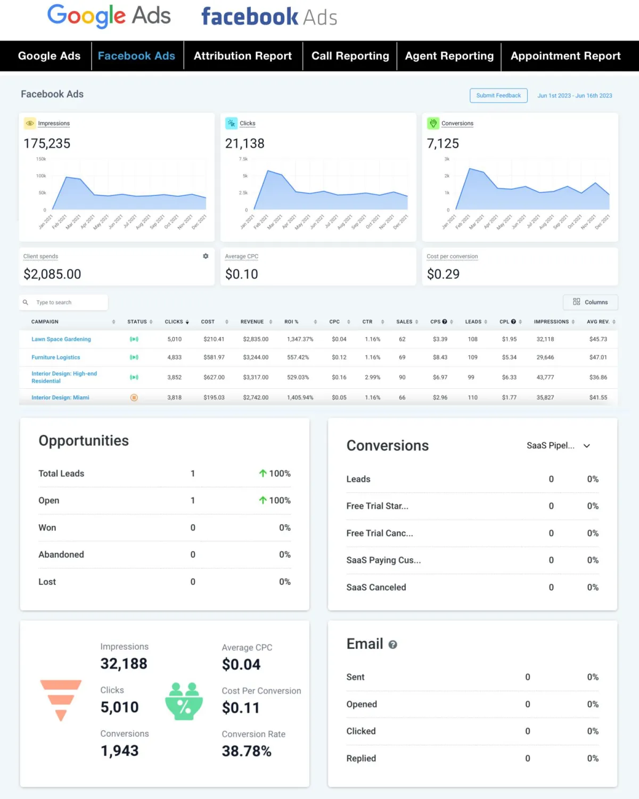
Task: Open the Furniture Logistics campaign
Action: [x=56, y=357]
